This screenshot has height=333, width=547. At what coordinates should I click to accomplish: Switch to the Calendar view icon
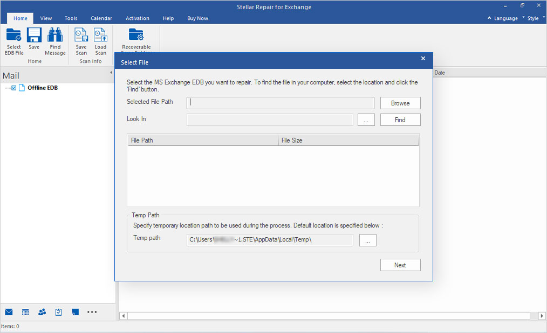[x=25, y=312]
